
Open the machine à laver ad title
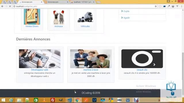click(x=91, y=70)
